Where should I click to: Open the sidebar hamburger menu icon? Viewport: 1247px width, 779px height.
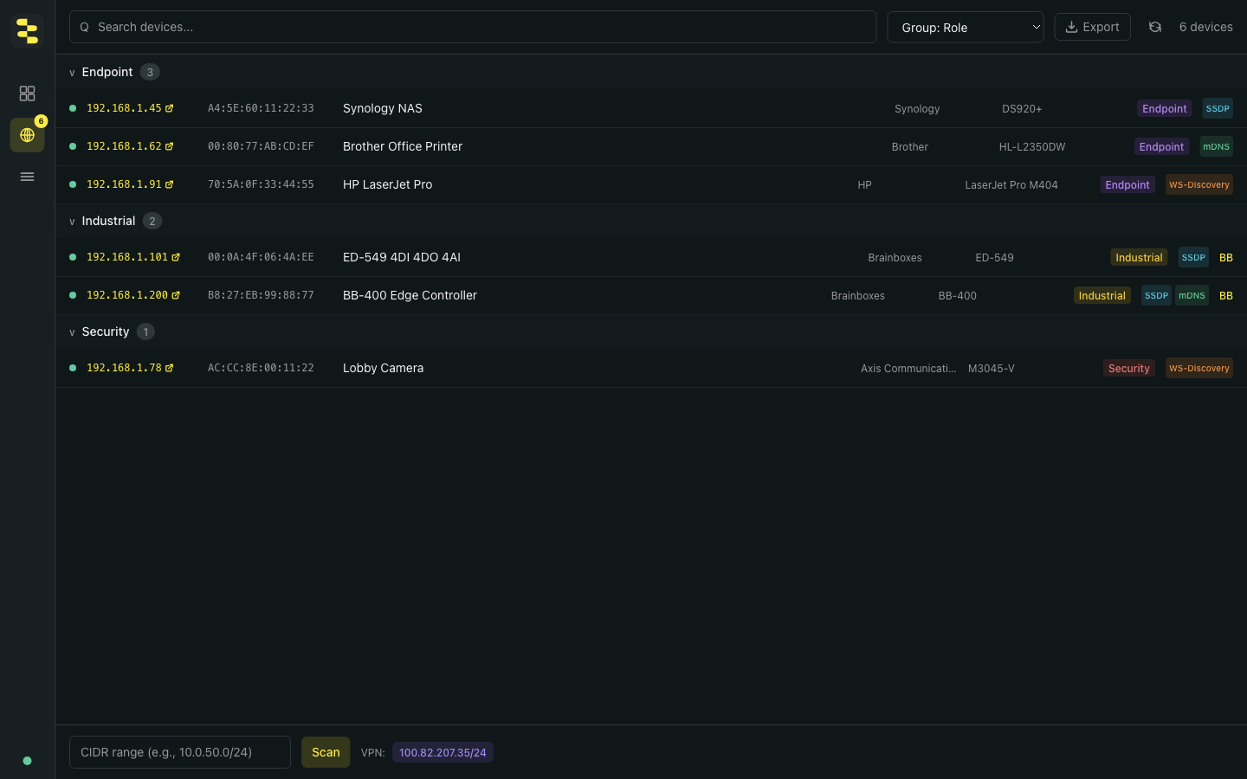point(27,177)
